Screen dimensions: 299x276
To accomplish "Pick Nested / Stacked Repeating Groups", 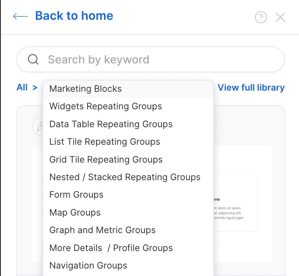I will [x=125, y=177].
